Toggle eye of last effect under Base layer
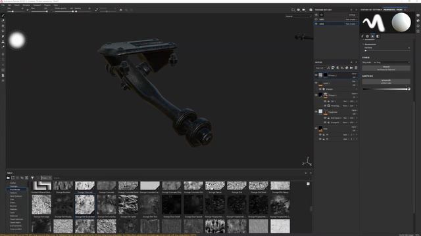421x236 pixels. tap(320, 139)
